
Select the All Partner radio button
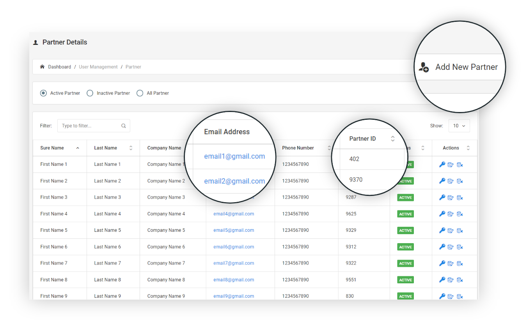click(x=140, y=93)
